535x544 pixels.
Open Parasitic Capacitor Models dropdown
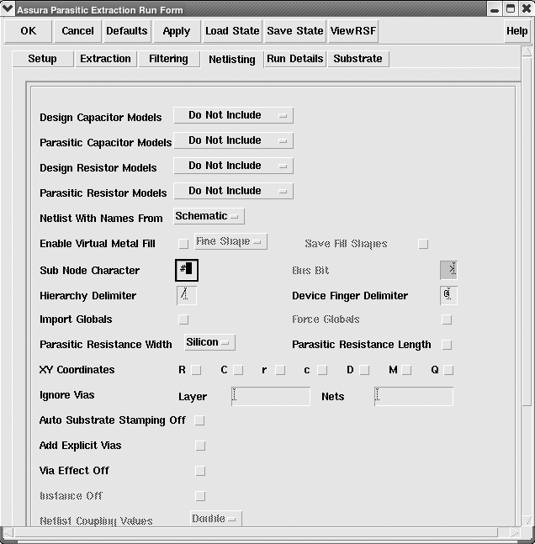(233, 140)
